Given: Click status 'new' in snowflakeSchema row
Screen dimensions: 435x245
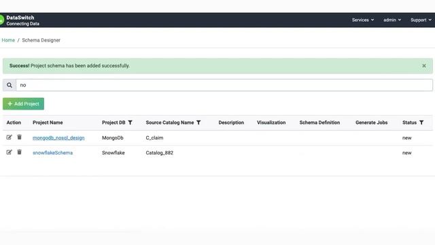Looking at the screenshot, I should coord(407,152).
